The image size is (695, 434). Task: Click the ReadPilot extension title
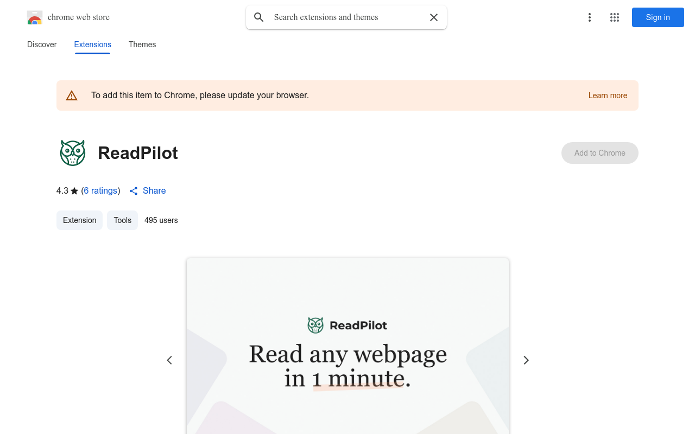coord(138,153)
